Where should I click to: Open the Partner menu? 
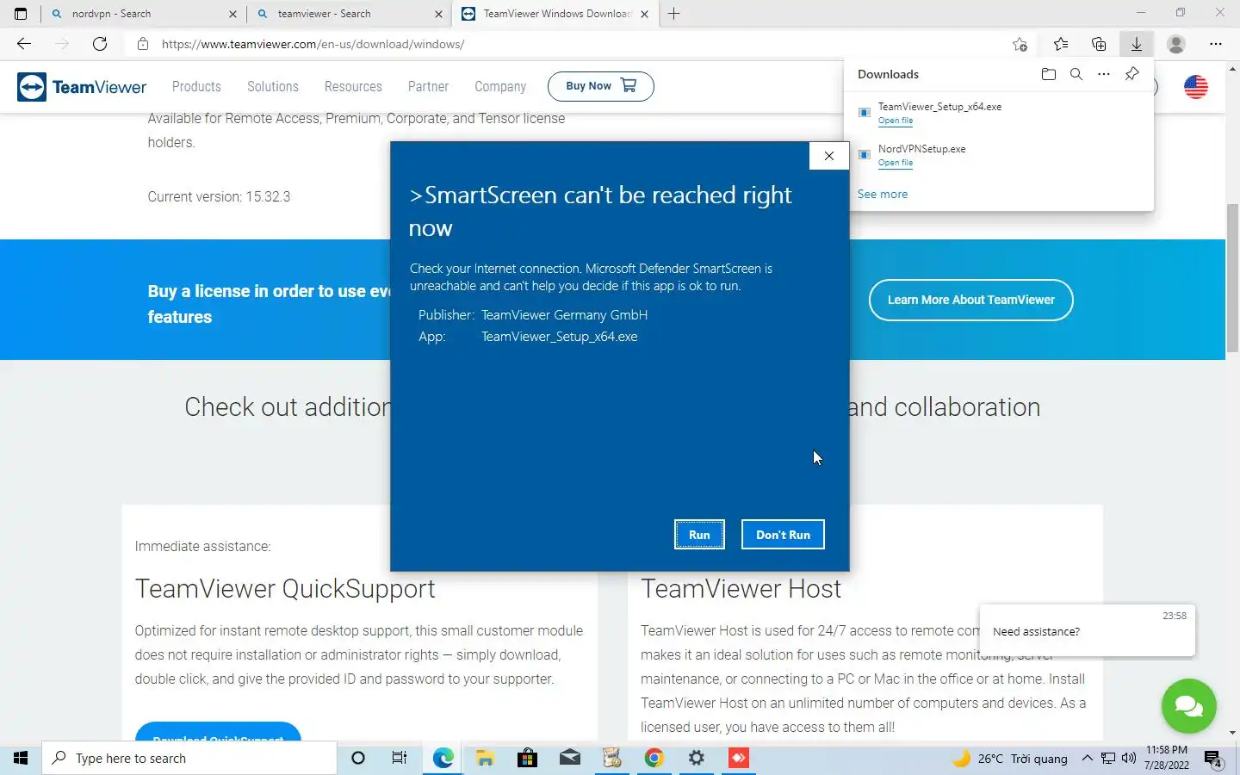tap(428, 86)
